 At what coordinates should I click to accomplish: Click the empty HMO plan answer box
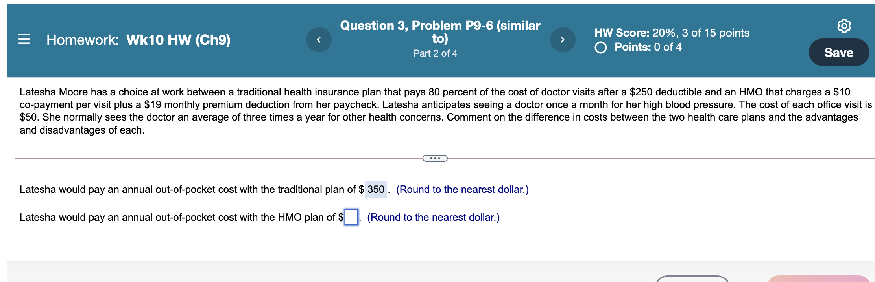click(x=351, y=217)
